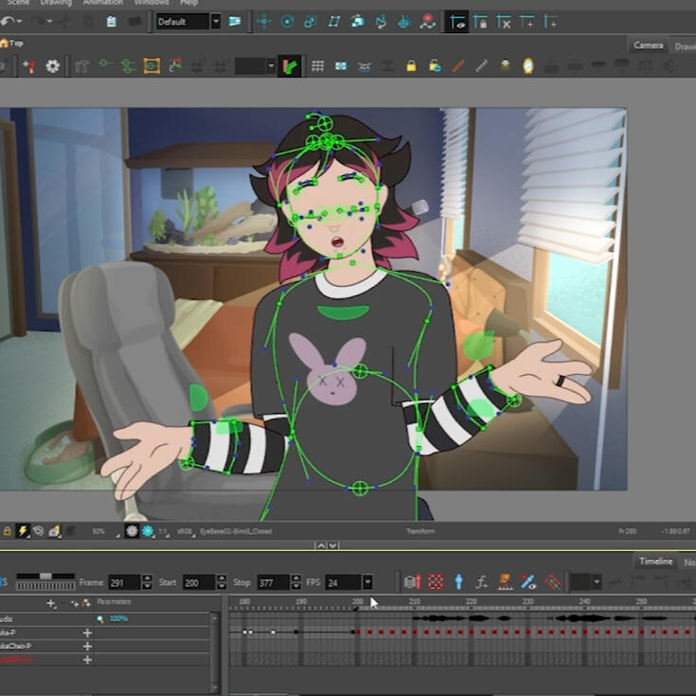Expand the red-named timeline layer with plus
Screen dimensions: 696x696
click(87, 660)
